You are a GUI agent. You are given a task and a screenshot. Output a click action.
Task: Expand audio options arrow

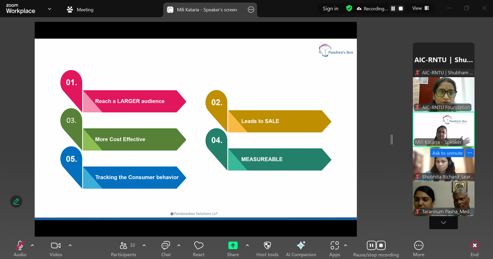click(x=32, y=245)
